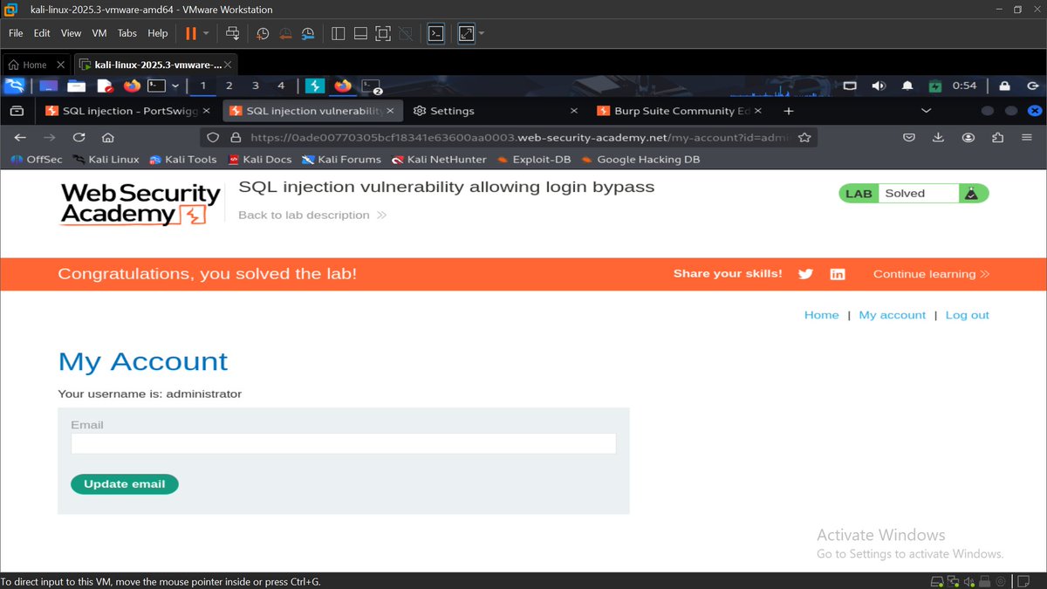Click into the Email input field
The height and width of the screenshot is (589, 1047).
click(x=343, y=443)
